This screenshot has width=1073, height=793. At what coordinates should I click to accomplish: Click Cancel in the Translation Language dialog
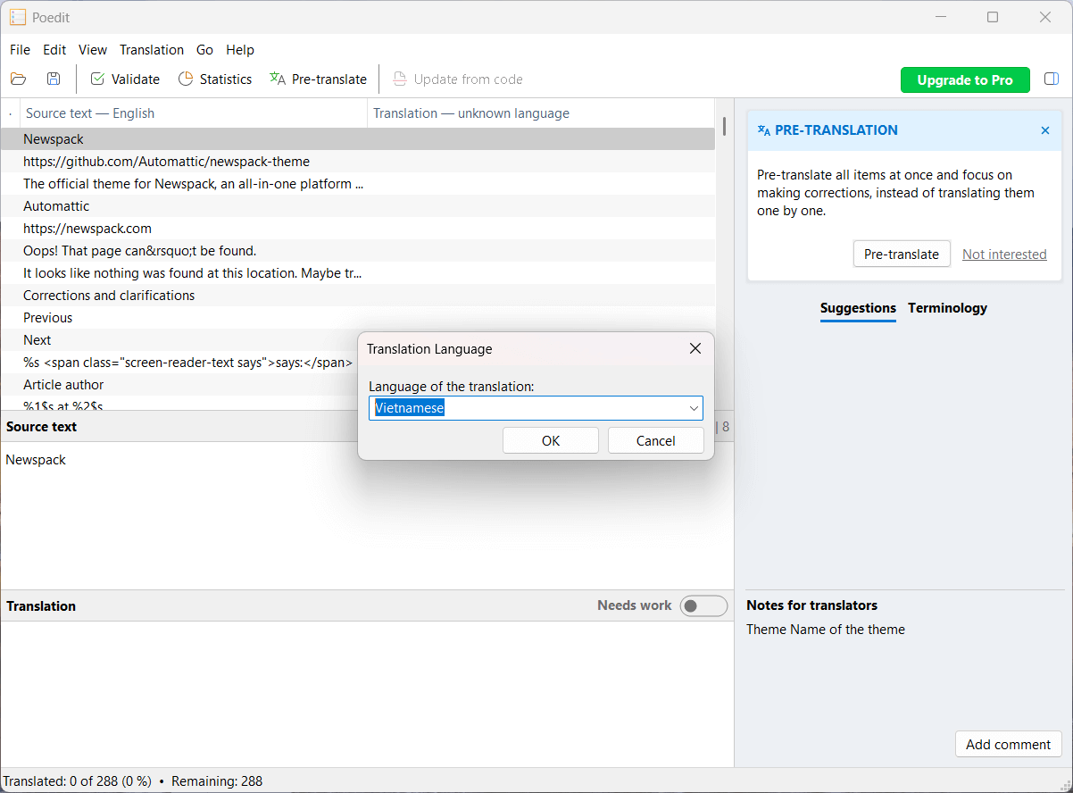656,440
